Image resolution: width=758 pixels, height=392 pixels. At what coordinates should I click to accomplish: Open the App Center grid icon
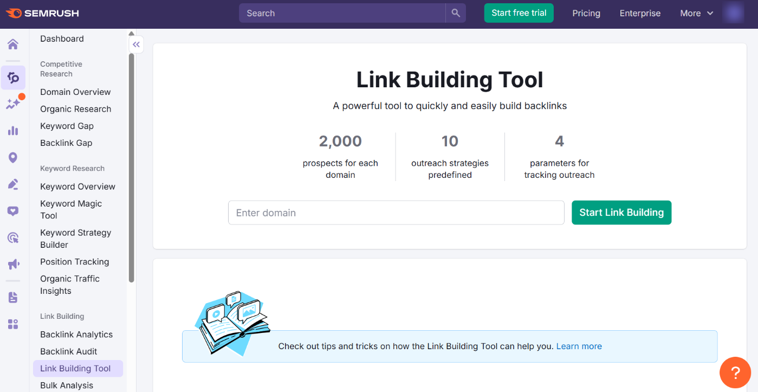[13, 324]
